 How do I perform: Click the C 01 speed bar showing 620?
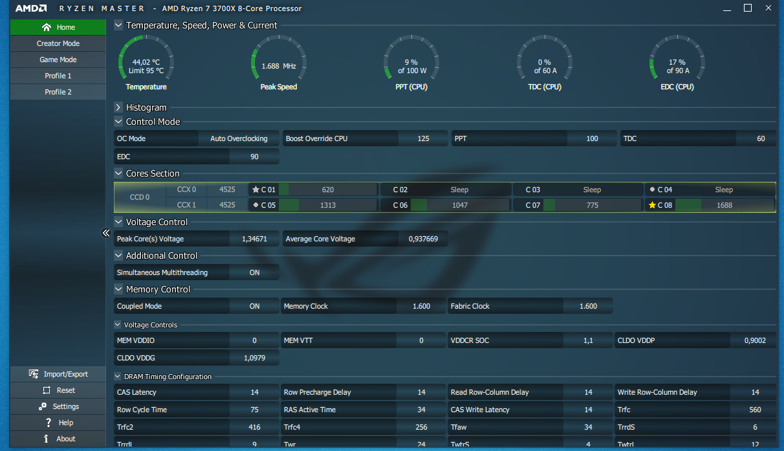pyautogui.click(x=328, y=190)
